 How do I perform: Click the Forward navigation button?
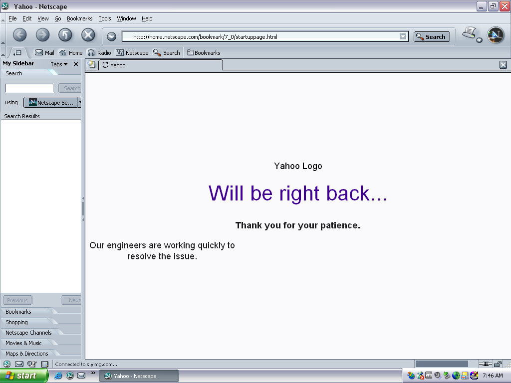(43, 35)
